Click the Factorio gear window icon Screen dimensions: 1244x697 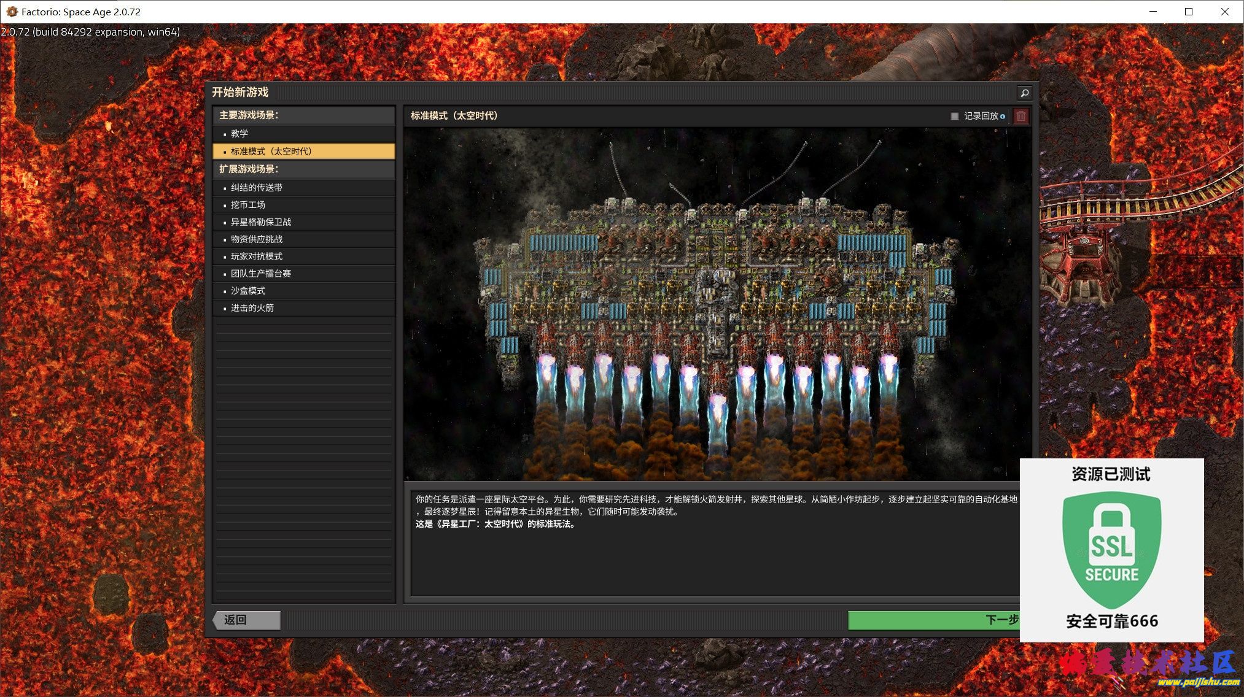point(11,12)
